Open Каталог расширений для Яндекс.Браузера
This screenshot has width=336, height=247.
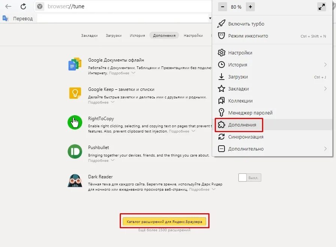click(164, 221)
